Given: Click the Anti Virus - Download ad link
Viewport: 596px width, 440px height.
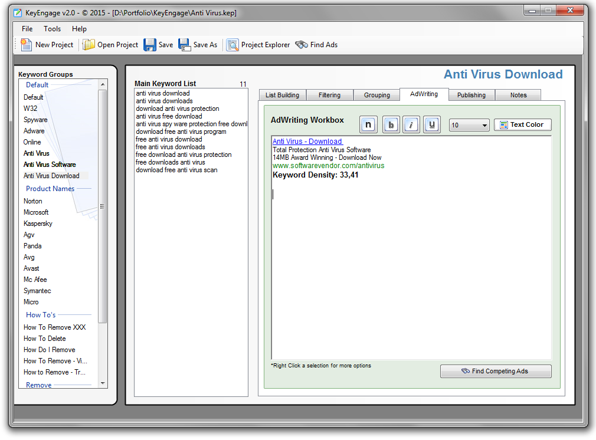Looking at the screenshot, I should [x=307, y=142].
